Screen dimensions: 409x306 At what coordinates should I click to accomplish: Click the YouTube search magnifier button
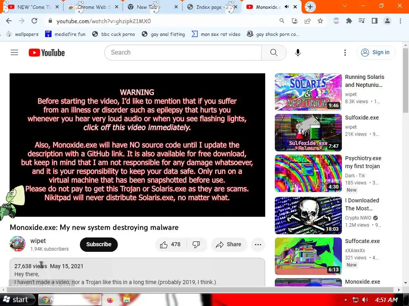click(x=274, y=53)
